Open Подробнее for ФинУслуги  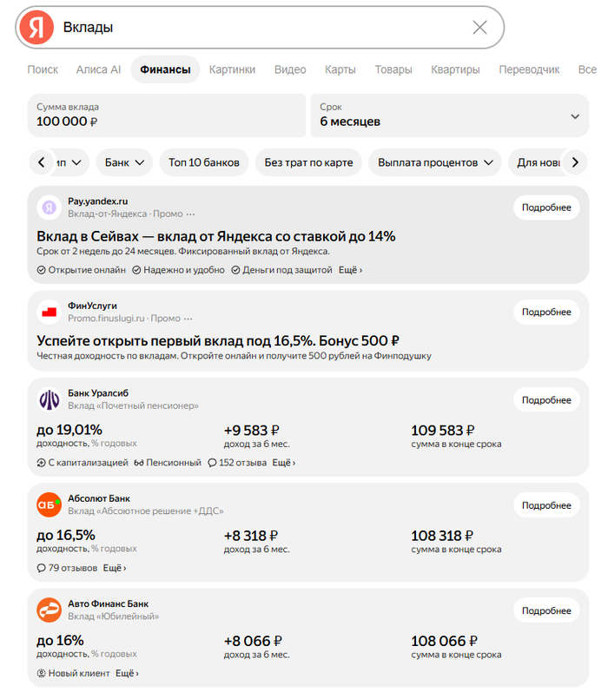pos(546,312)
